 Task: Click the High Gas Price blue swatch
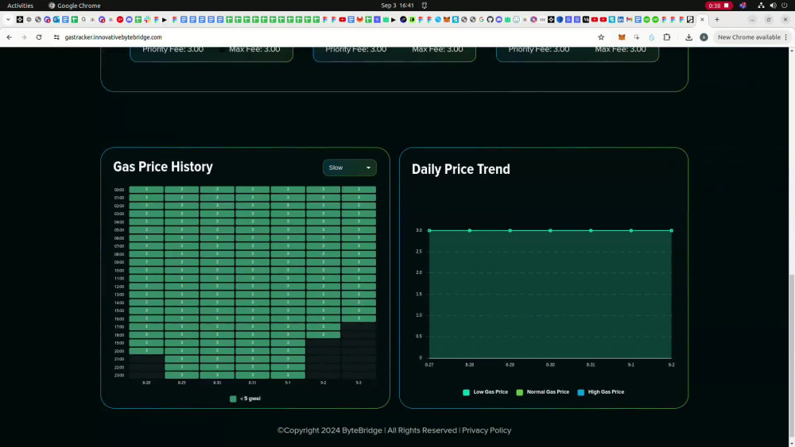(x=581, y=392)
